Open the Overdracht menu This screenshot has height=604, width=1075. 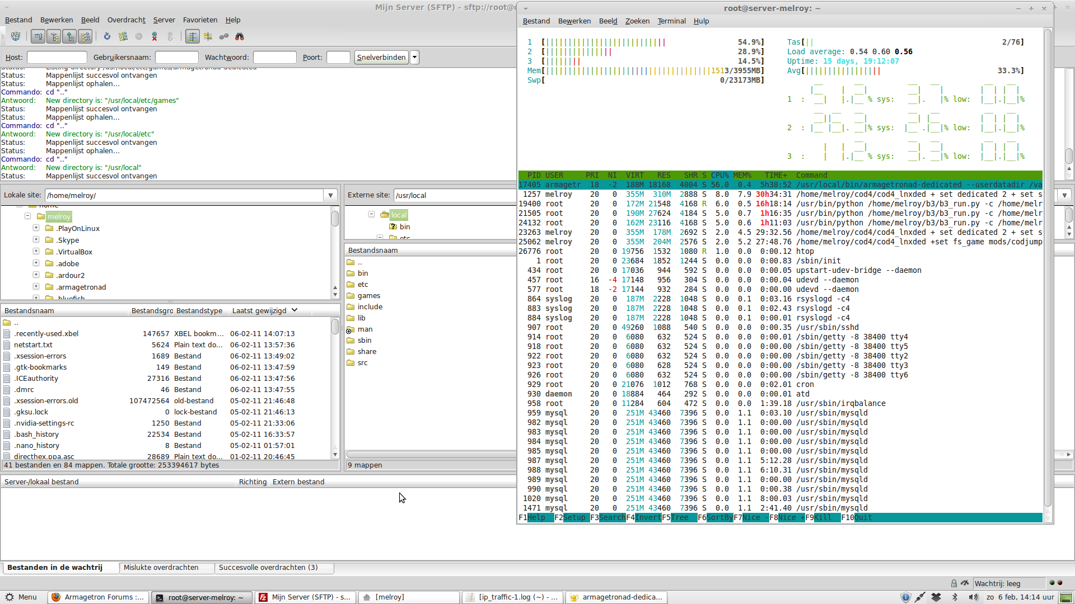[x=126, y=20]
